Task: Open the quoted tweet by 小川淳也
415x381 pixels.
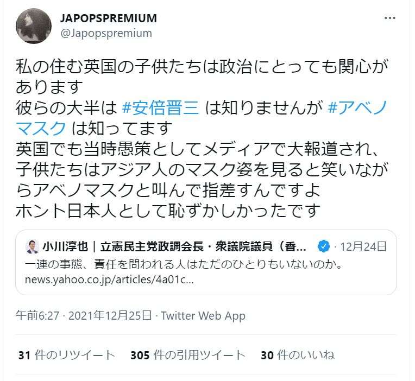Action: (206, 262)
